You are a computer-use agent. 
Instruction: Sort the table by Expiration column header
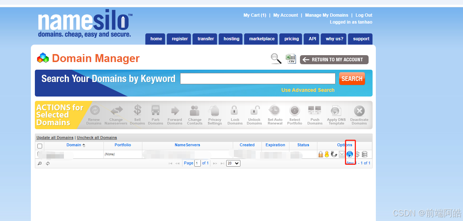pos(275,145)
